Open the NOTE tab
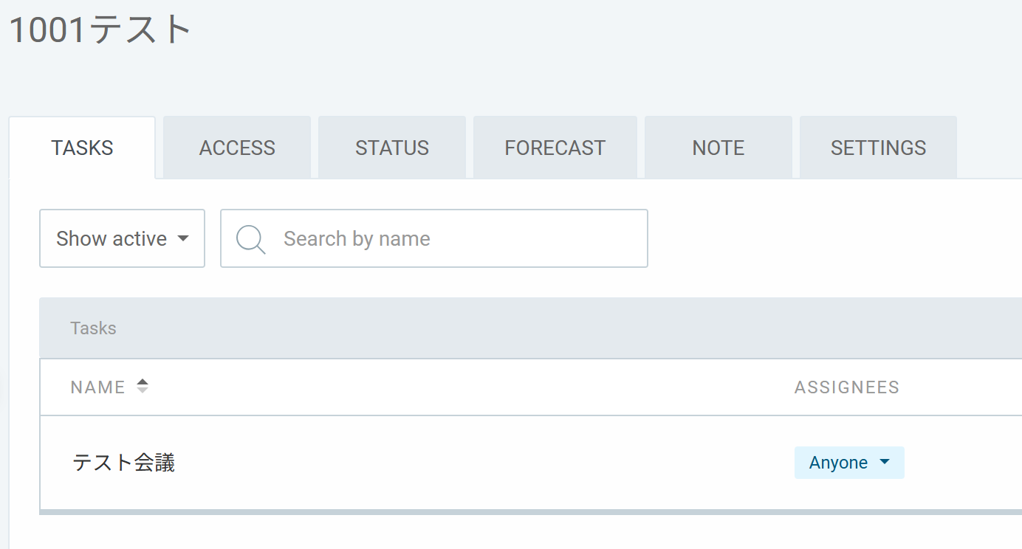Viewport: 1022px width, 549px height. (718, 148)
